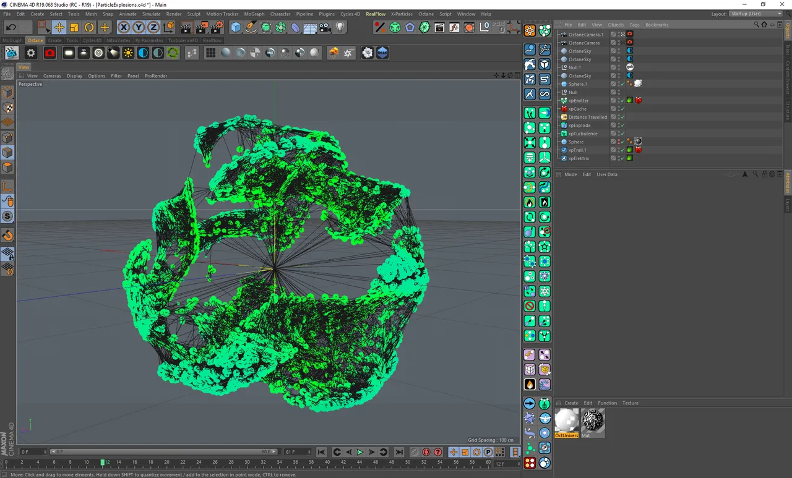
Task: Click the Camera object icon in toolbar
Action: tap(325, 27)
